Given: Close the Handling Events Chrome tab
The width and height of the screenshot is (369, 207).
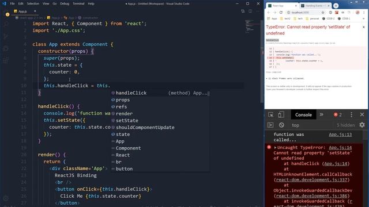Looking at the screenshot, I should click(328, 6).
